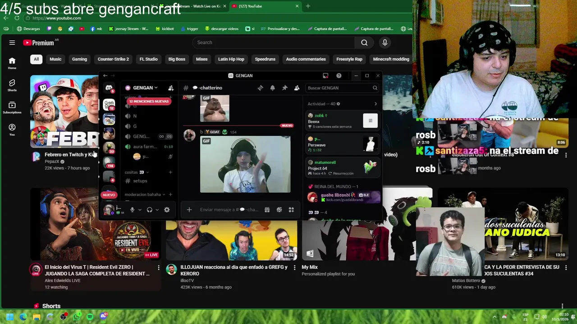Invite people icon next to GENGAN server name
The height and width of the screenshot is (324, 577).
click(x=171, y=88)
